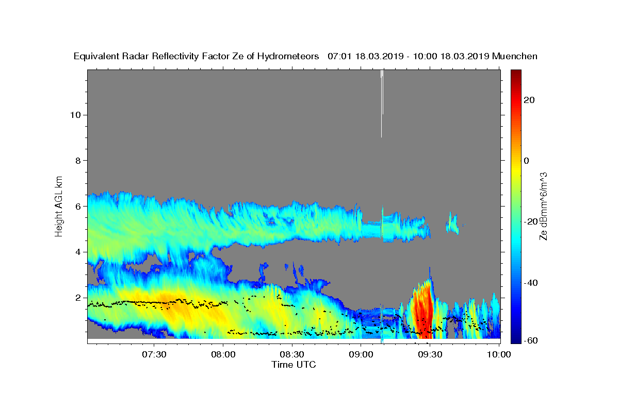Click the '10:00' time tick label
This screenshot has height=412, width=619.
click(x=499, y=355)
